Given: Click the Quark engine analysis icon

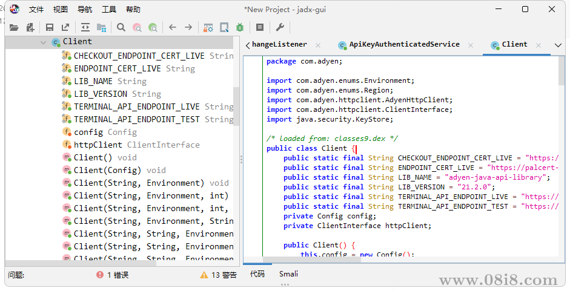Looking at the screenshot, I should [x=224, y=27].
